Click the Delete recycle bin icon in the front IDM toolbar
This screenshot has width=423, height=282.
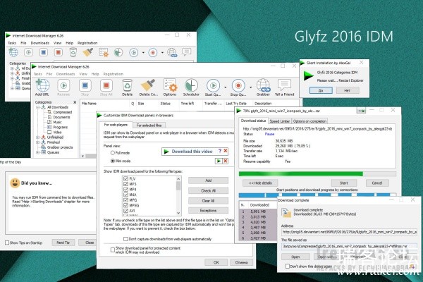[127, 86]
